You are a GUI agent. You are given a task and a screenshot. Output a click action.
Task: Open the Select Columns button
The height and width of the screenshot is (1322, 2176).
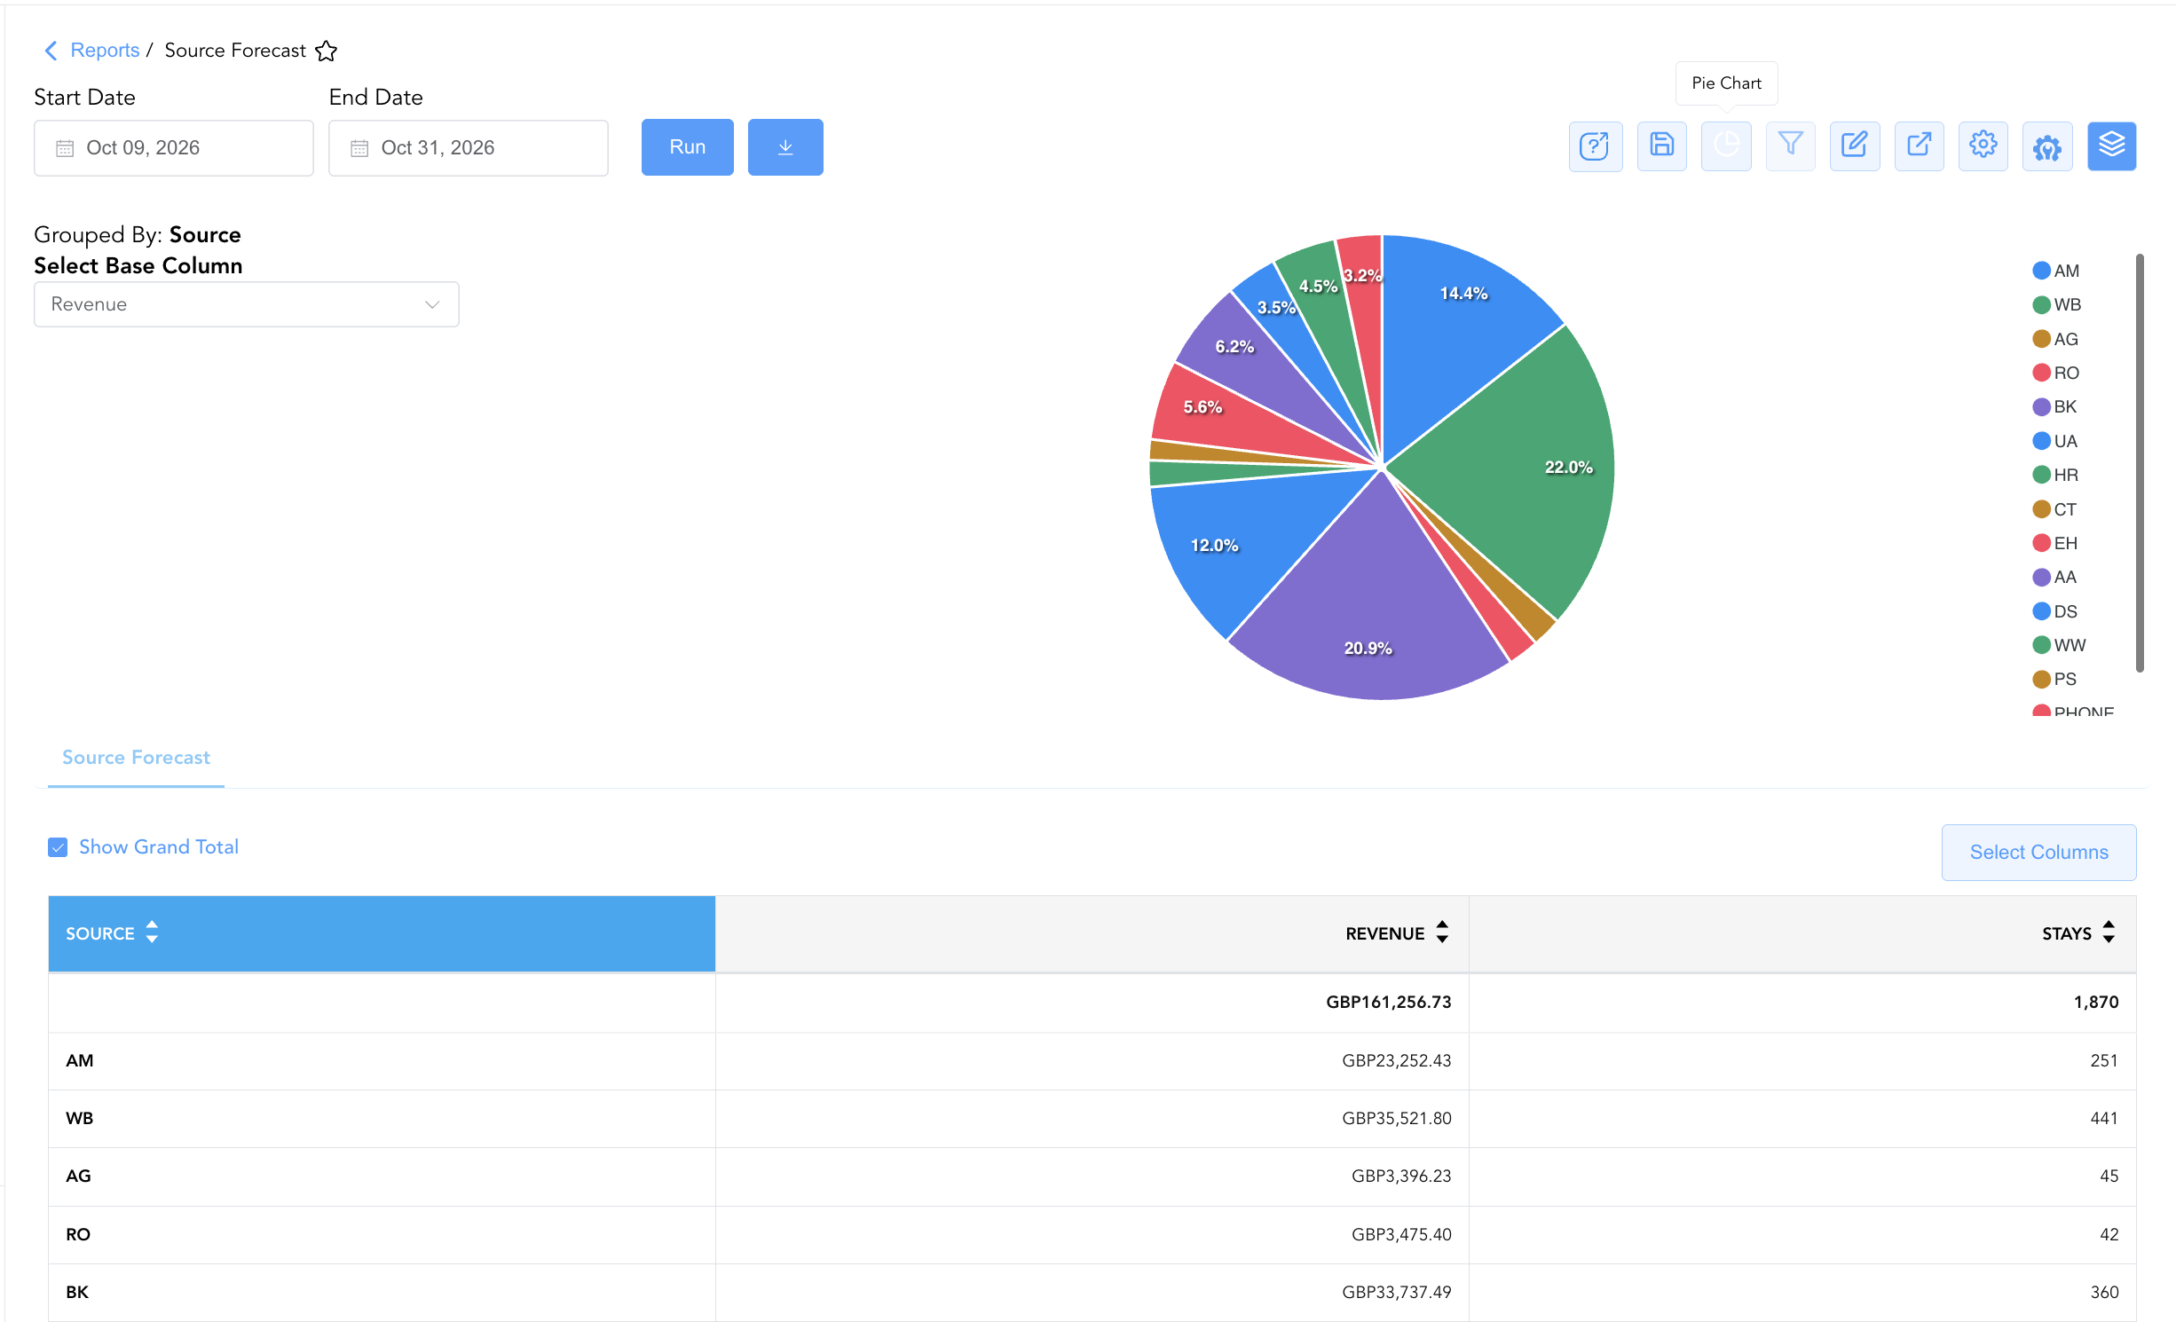[2038, 853]
